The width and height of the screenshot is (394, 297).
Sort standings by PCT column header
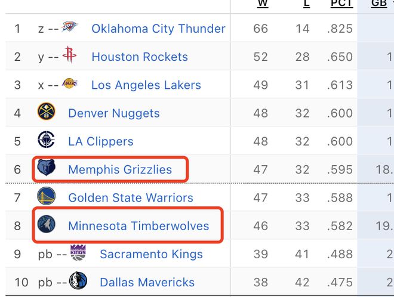[341, 4]
